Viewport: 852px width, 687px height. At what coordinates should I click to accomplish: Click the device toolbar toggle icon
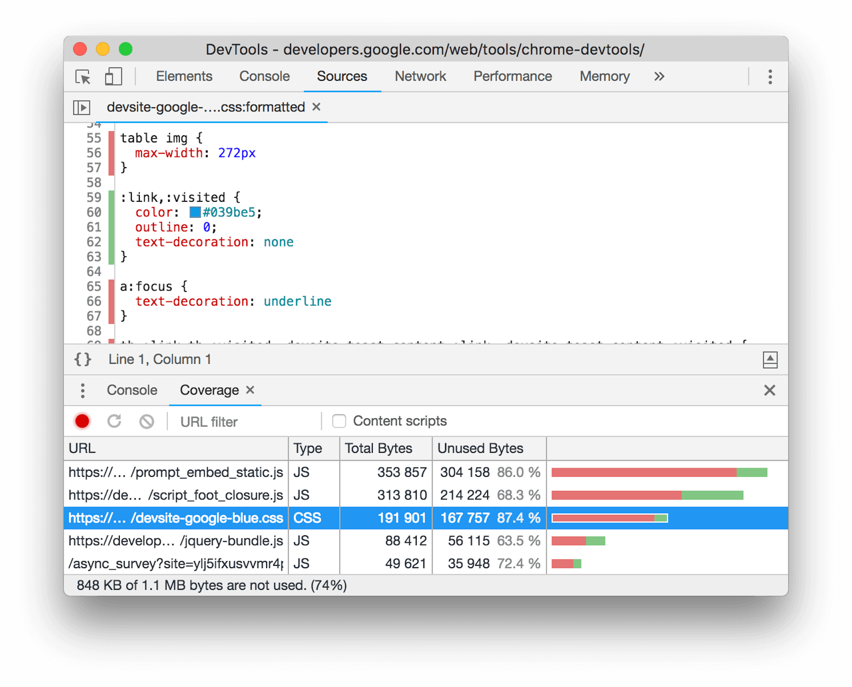pyautogui.click(x=115, y=76)
